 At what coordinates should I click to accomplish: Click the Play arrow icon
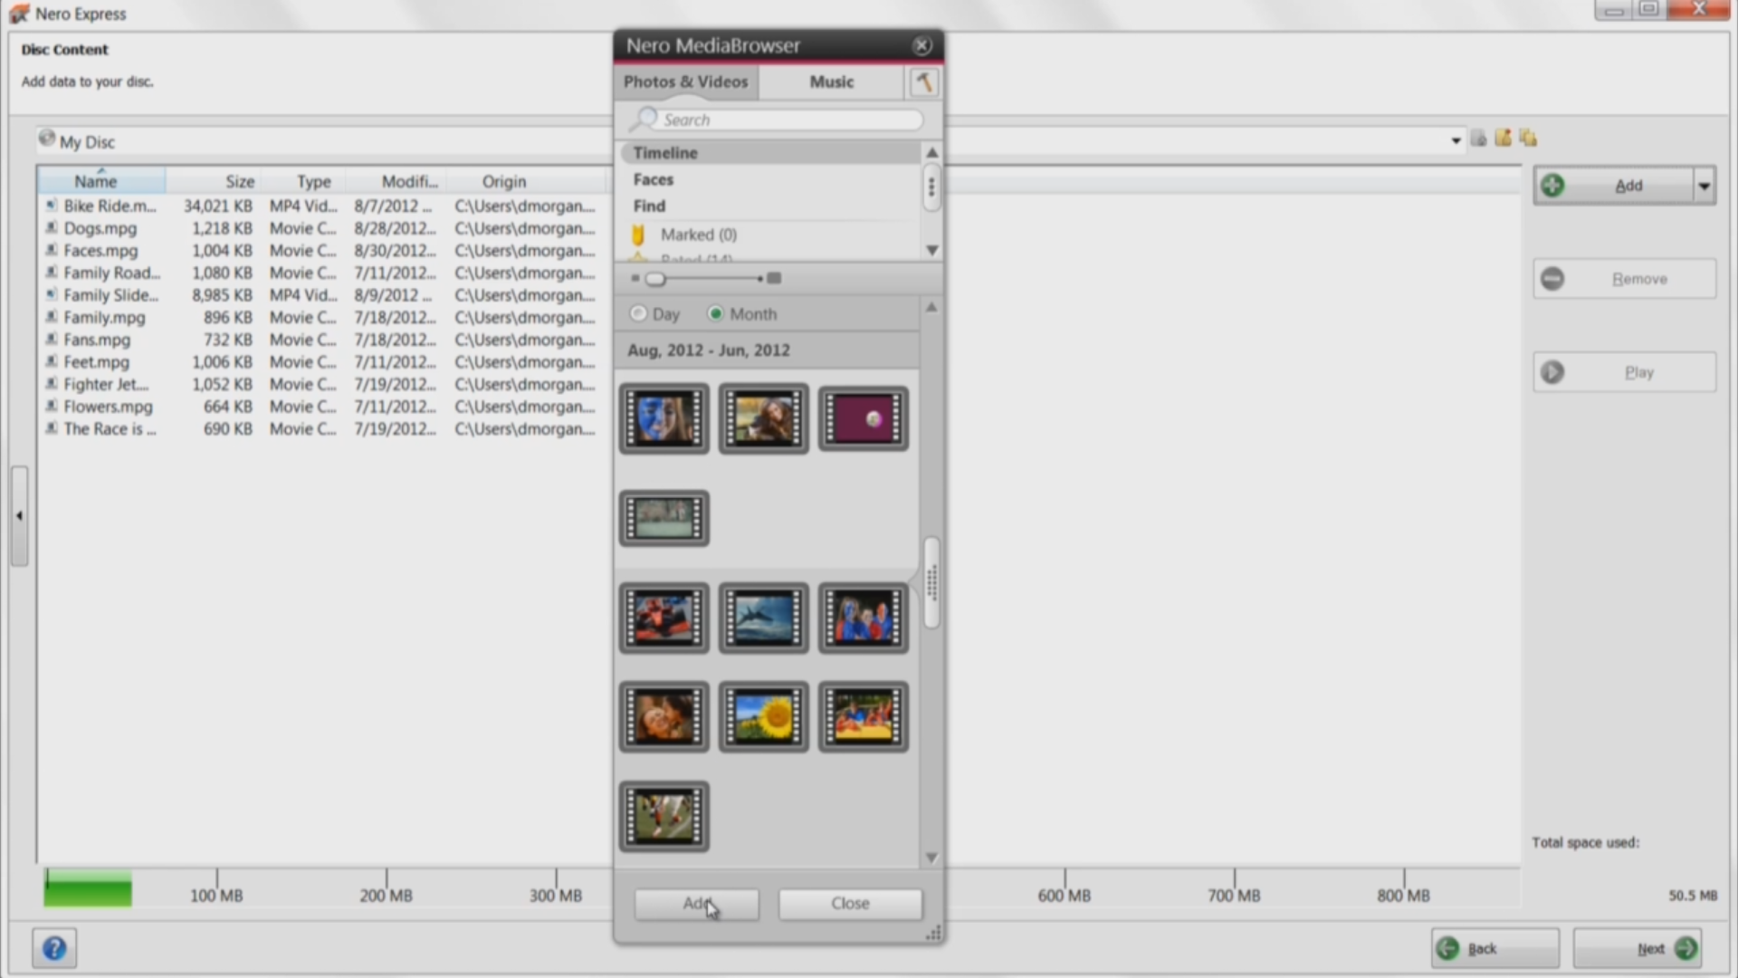point(1552,372)
